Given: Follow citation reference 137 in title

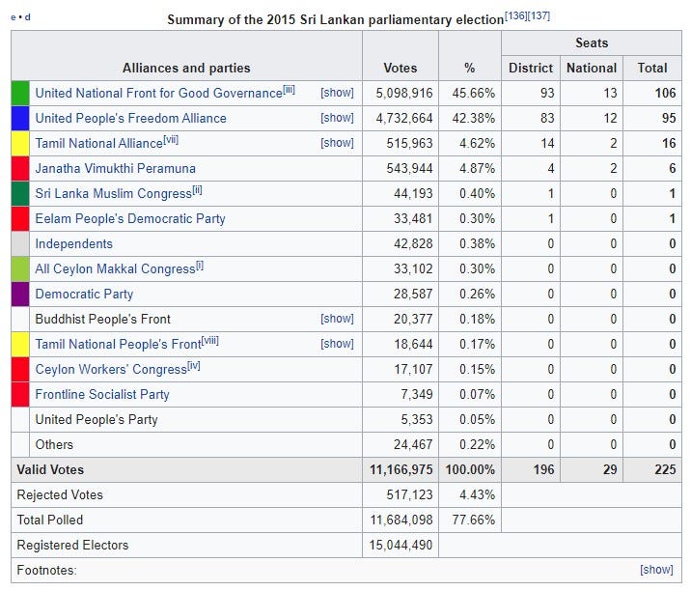Looking at the screenshot, I should pyautogui.click(x=539, y=15).
